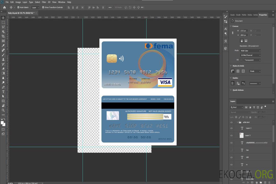Open the layer filter Kind dropdown
The image size is (276, 184).
pos(237,107)
